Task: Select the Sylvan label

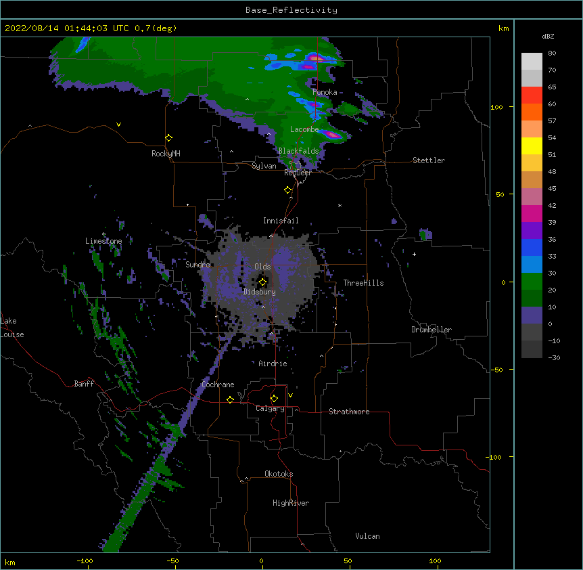Action: point(264,166)
